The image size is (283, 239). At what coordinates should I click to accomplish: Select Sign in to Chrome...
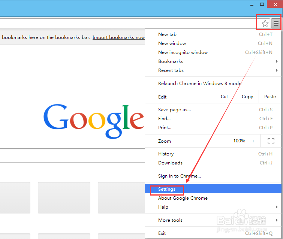click(213, 176)
